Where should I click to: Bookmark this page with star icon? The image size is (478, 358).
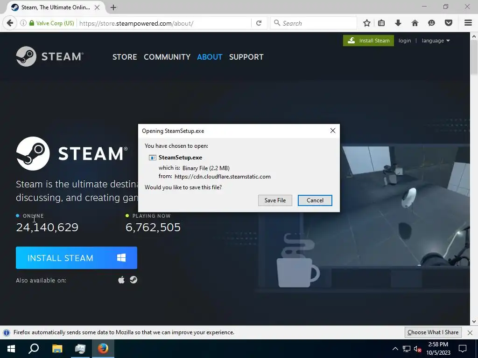pyautogui.click(x=367, y=23)
